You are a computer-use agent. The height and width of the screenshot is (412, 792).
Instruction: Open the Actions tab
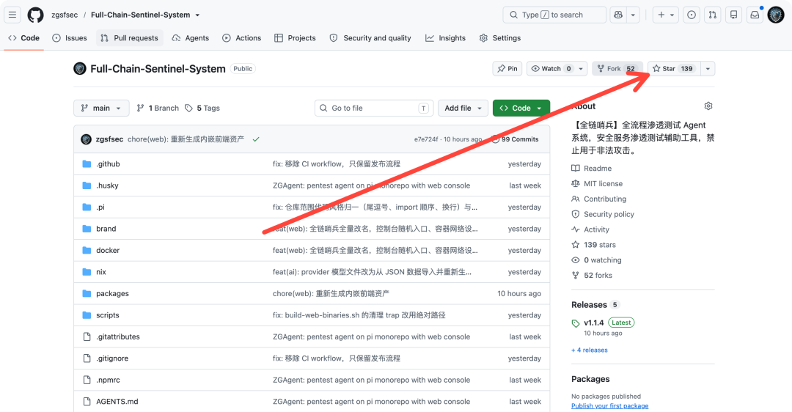click(x=242, y=38)
